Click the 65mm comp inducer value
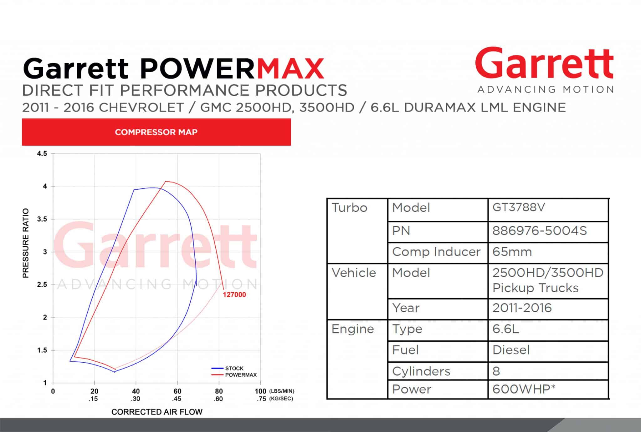The image size is (641, 432). pos(512,252)
